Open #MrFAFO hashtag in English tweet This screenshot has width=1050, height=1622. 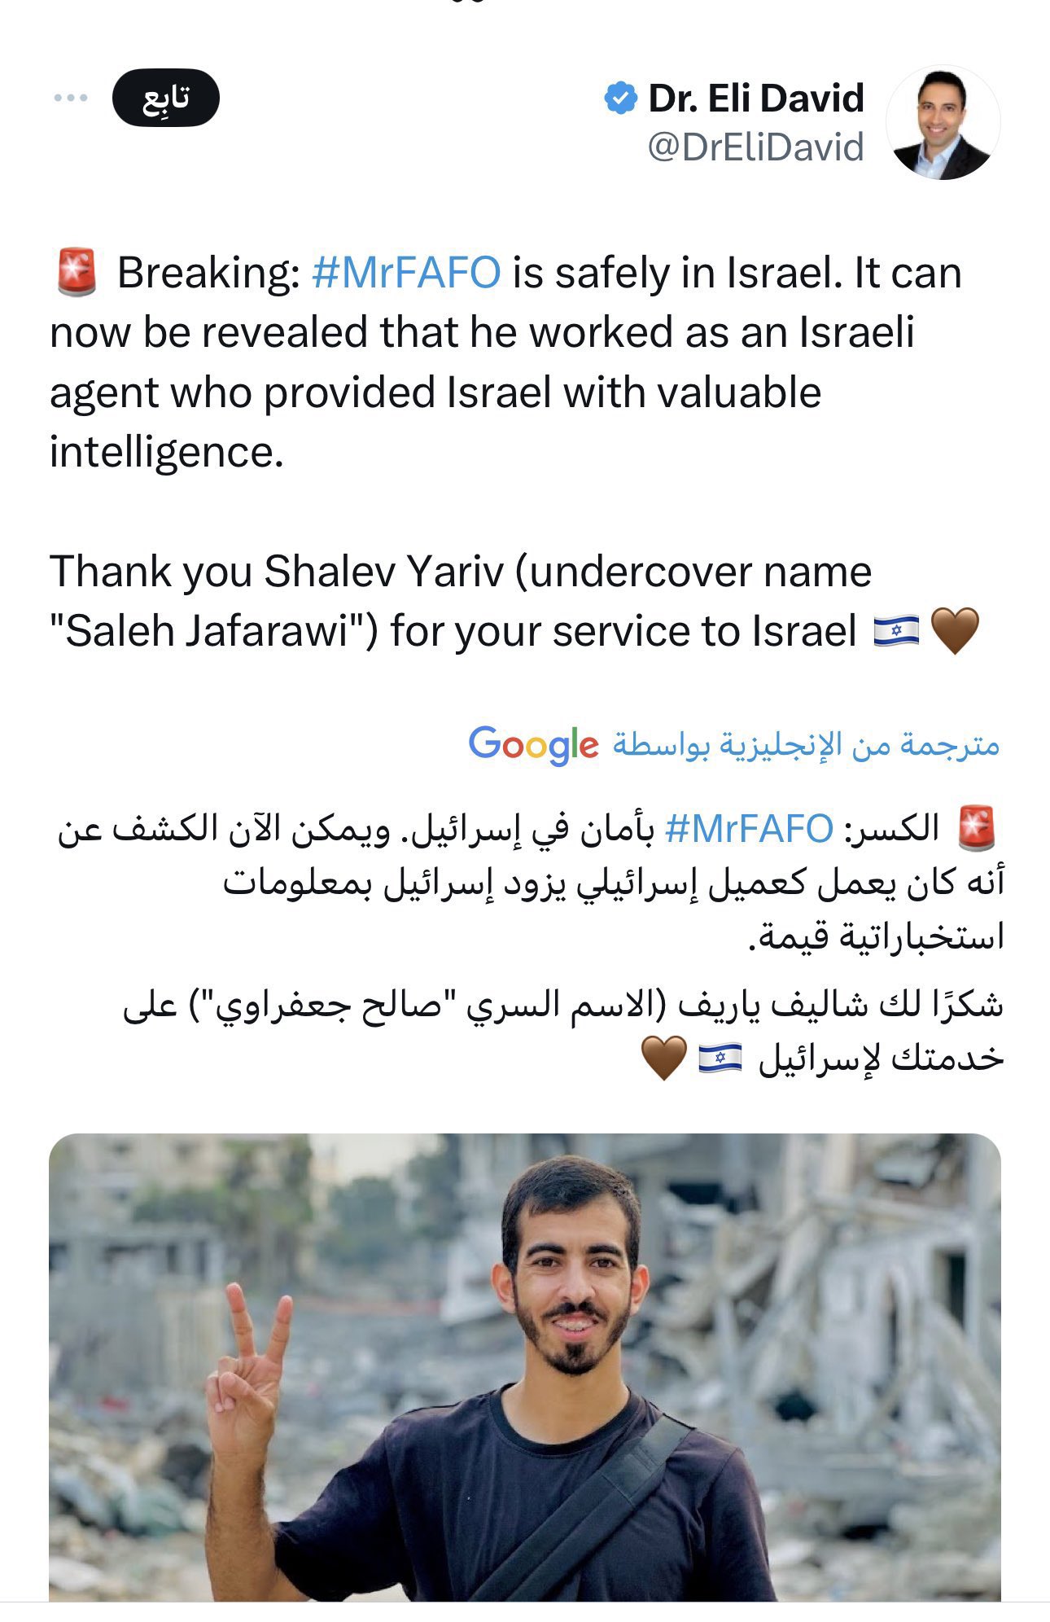[x=406, y=273]
